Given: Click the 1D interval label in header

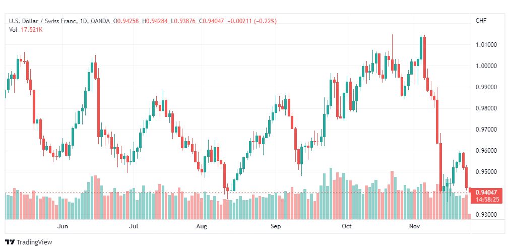Looking at the screenshot, I should (82, 21).
